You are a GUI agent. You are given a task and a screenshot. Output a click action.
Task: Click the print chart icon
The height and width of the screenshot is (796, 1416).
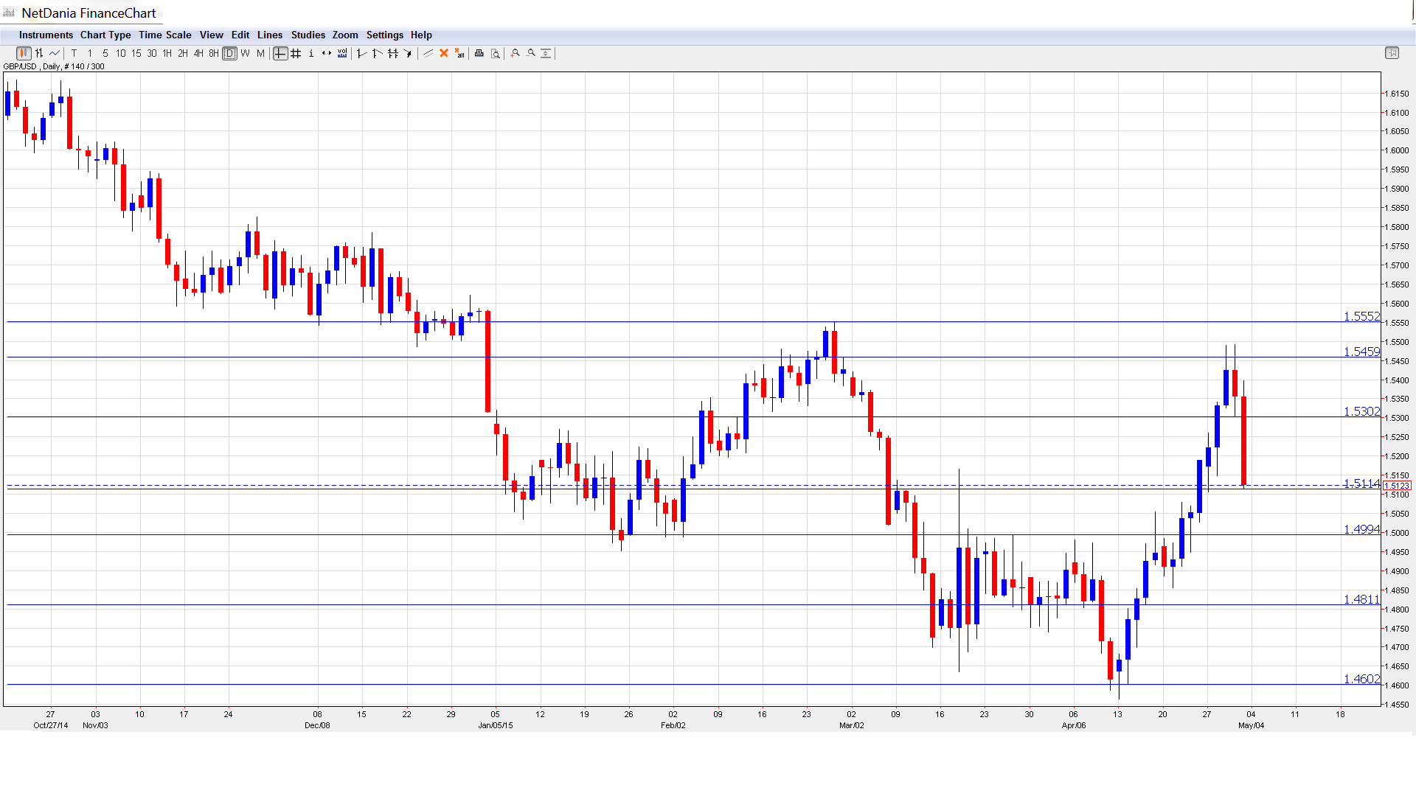tap(479, 53)
